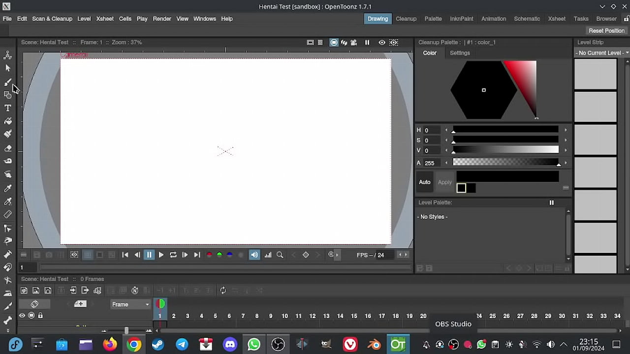Click the RGB Picker eyedropper tool
The width and height of the screenshot is (630, 354).
(x=8, y=202)
